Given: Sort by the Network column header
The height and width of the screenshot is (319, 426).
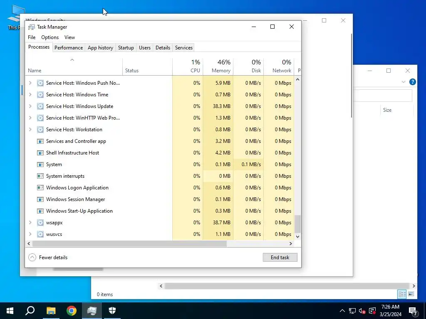Looking at the screenshot, I should (279, 67).
